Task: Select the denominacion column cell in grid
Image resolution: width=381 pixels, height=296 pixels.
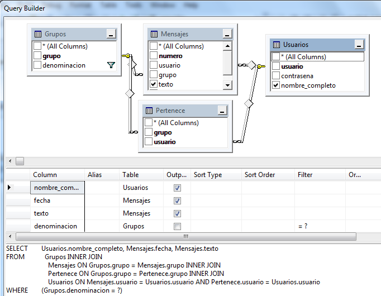Action: pos(58,226)
